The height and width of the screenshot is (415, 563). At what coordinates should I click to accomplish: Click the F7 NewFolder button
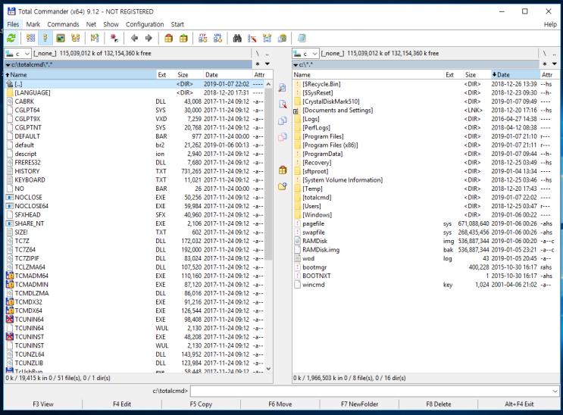click(359, 404)
